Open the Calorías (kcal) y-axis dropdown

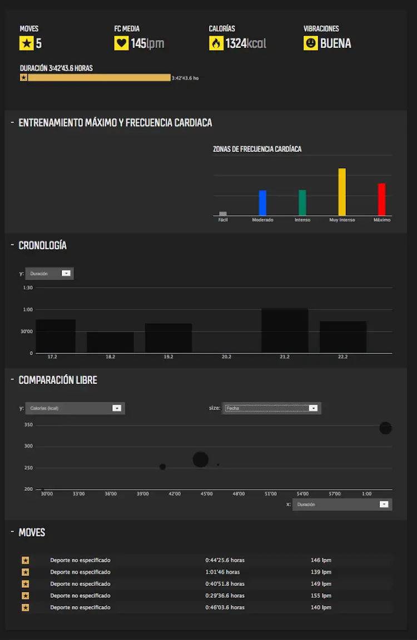[x=75, y=408]
